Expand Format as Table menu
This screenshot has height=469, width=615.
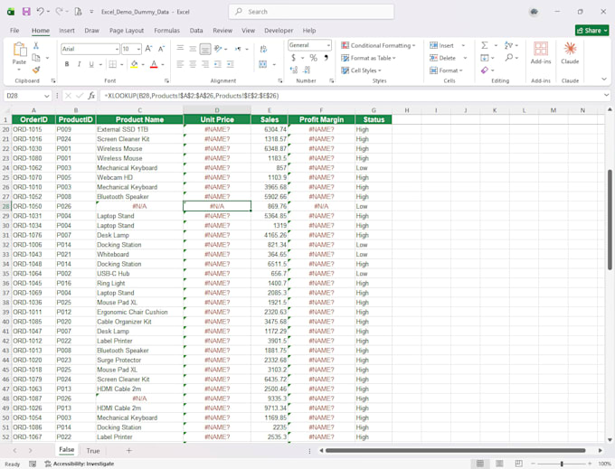[x=368, y=58]
